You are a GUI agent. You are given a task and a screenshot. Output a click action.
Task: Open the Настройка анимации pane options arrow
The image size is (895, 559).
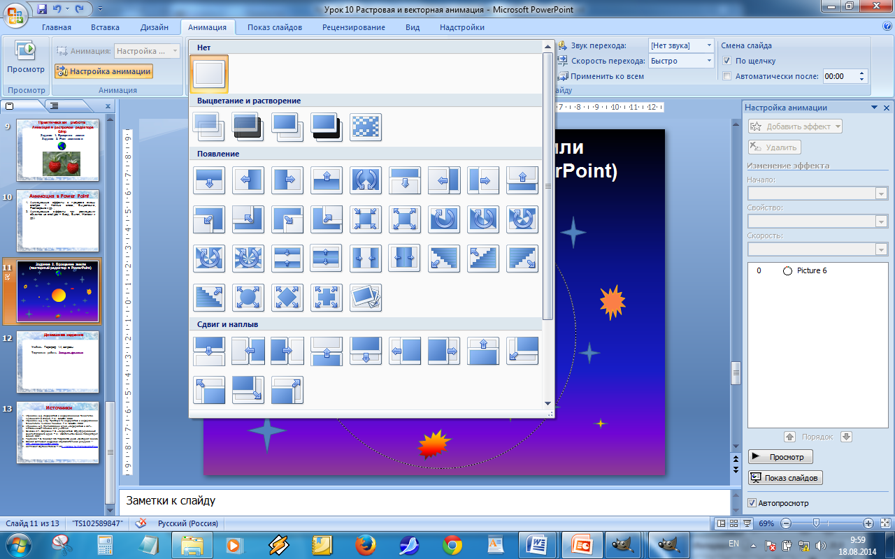874,108
